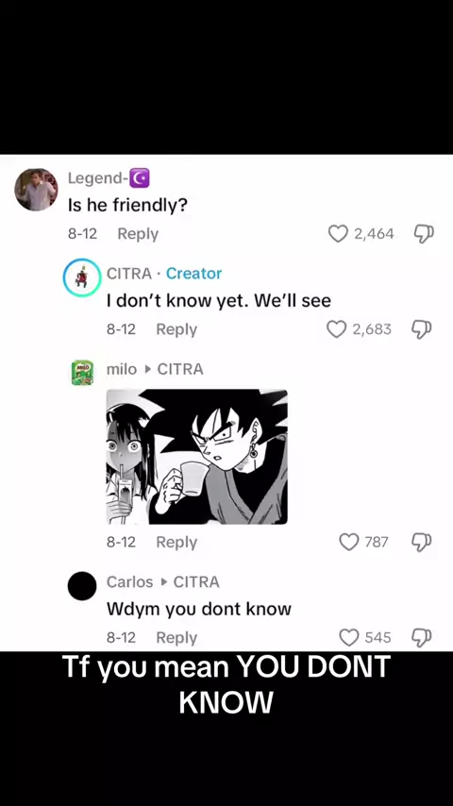This screenshot has width=453, height=806.
Task: Dislike CITRA's creator reply
Action: [x=422, y=329]
